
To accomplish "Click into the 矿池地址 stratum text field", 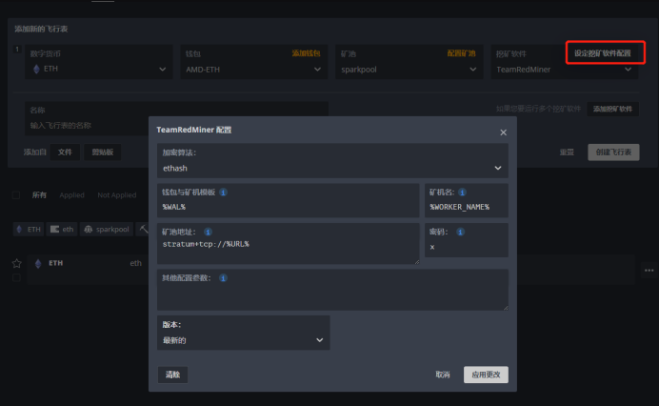I will tap(288, 249).
